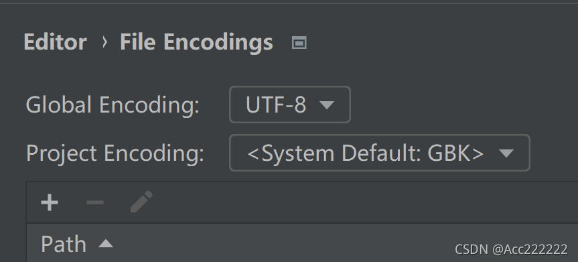
Task: Open the Global Encoding UTF-8 dropdown
Action: click(x=290, y=105)
